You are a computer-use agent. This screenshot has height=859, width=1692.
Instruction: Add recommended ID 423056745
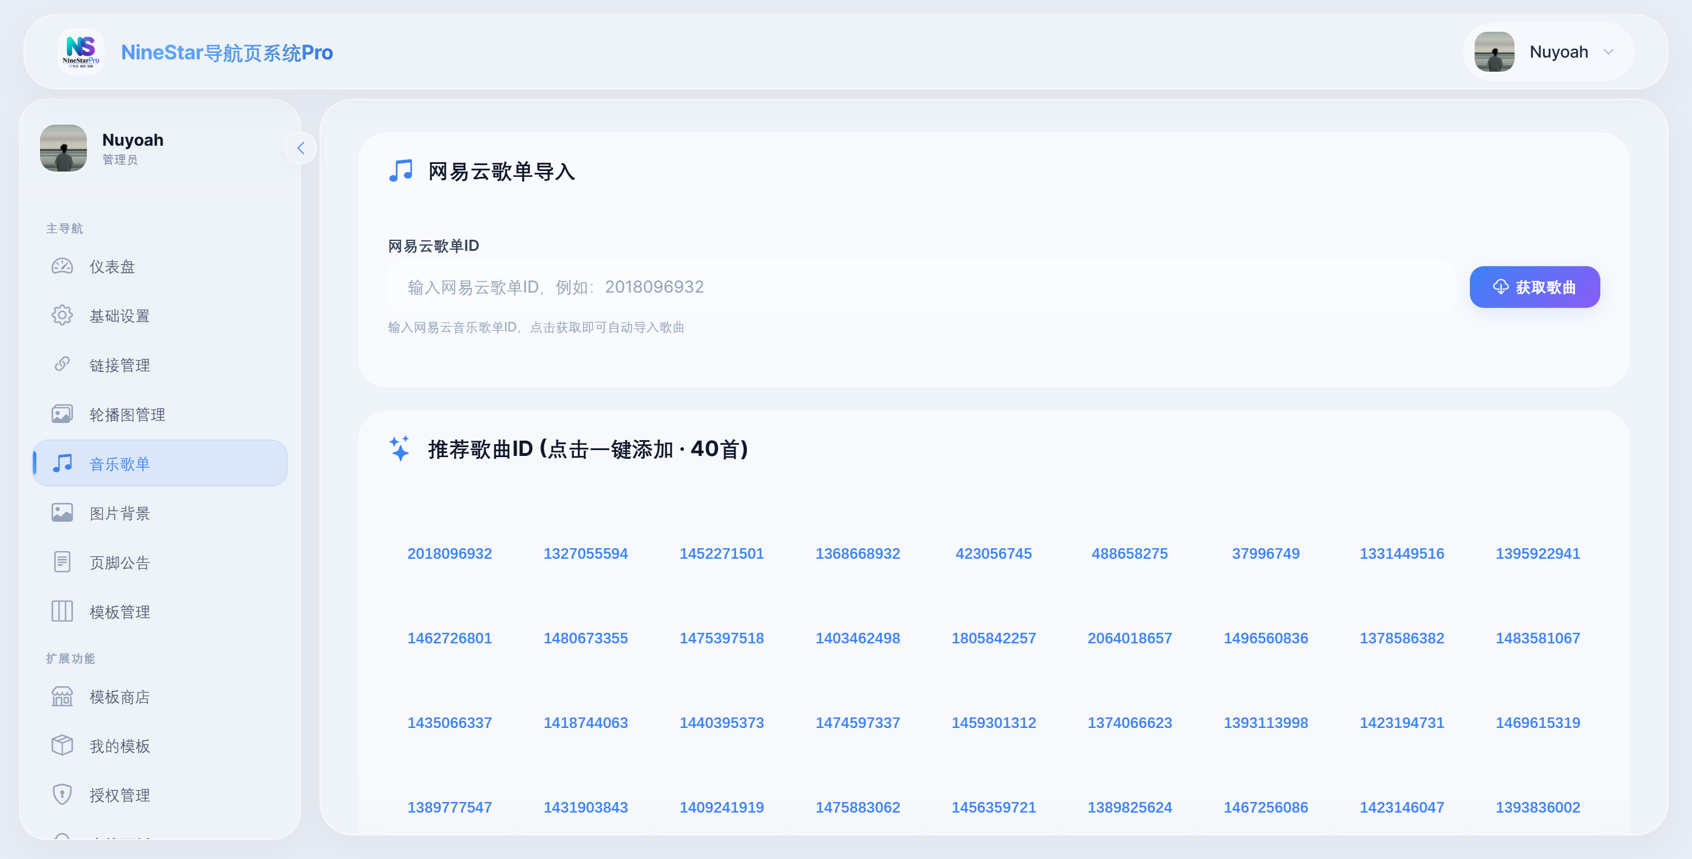click(x=994, y=553)
